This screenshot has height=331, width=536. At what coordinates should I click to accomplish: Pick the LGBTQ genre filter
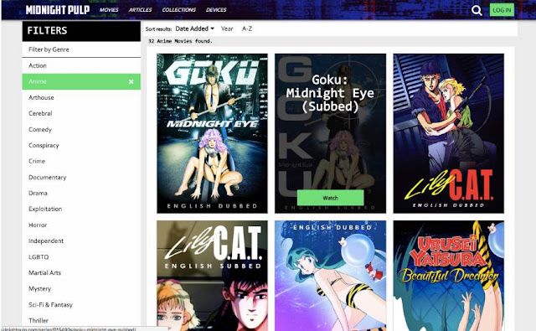click(x=81, y=256)
